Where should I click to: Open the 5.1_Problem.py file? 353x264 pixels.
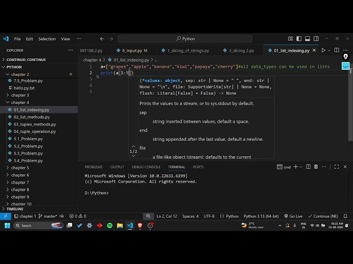[x=39, y=139]
